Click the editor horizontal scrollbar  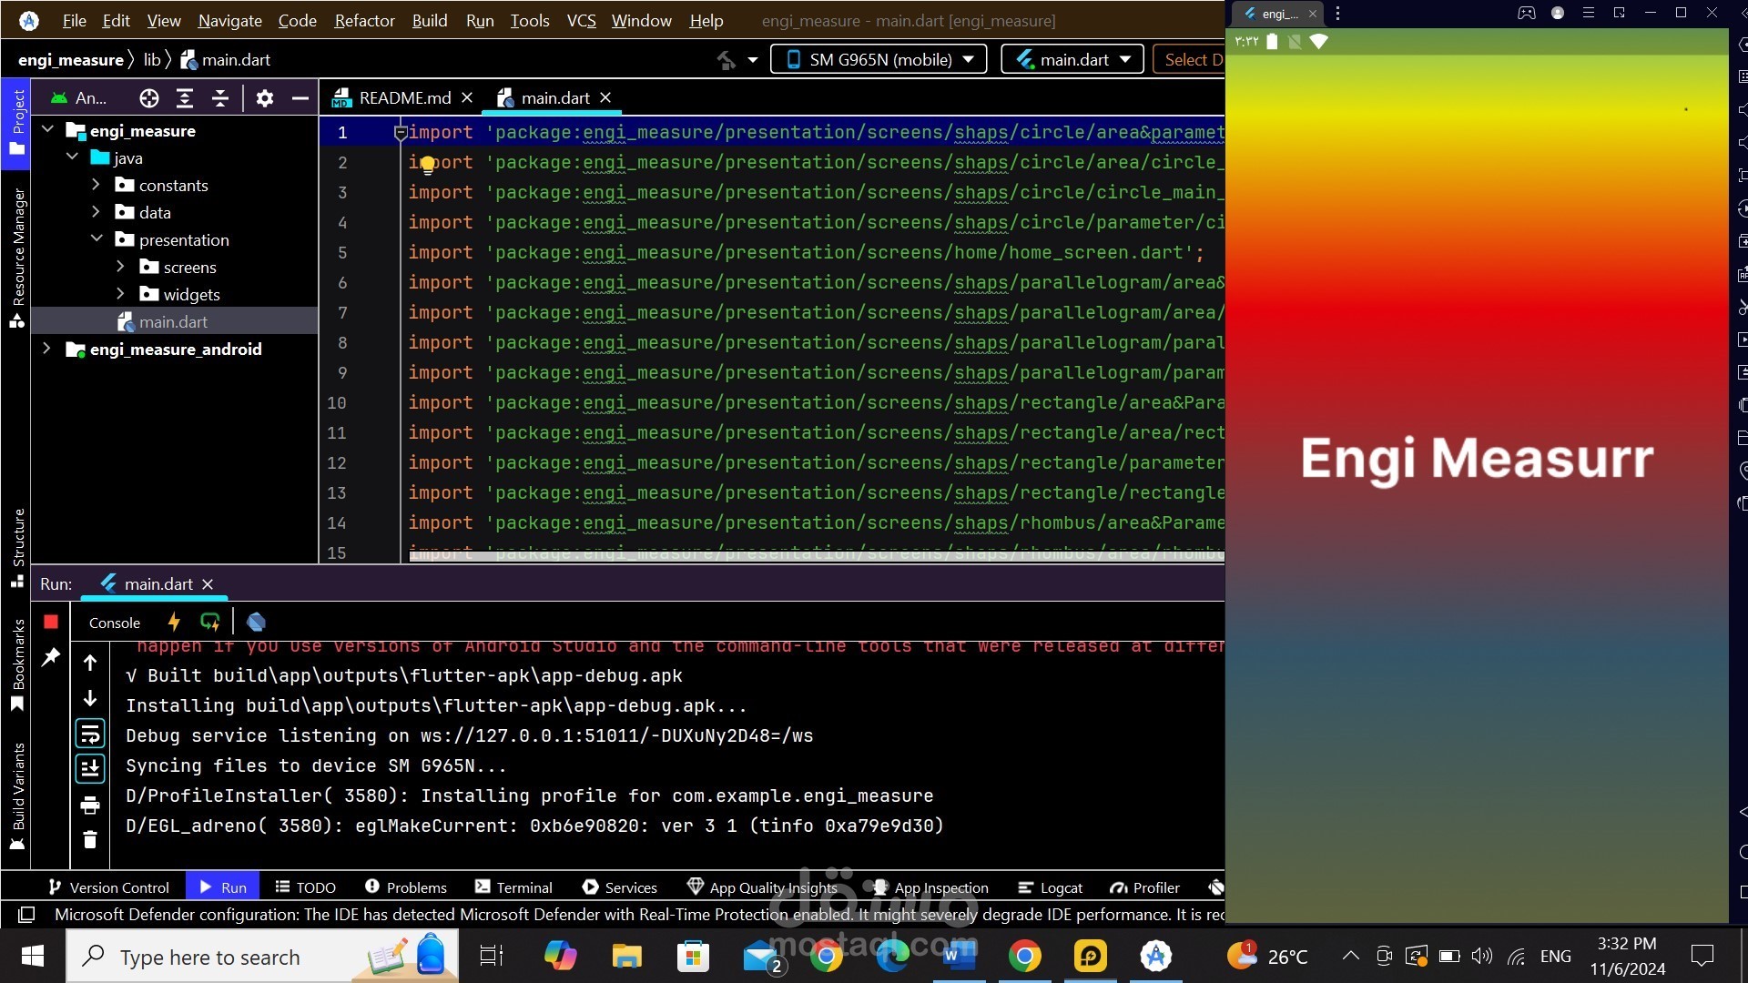pos(816,555)
